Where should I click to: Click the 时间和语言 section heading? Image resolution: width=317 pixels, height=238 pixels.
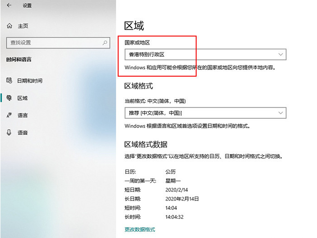tap(19, 59)
